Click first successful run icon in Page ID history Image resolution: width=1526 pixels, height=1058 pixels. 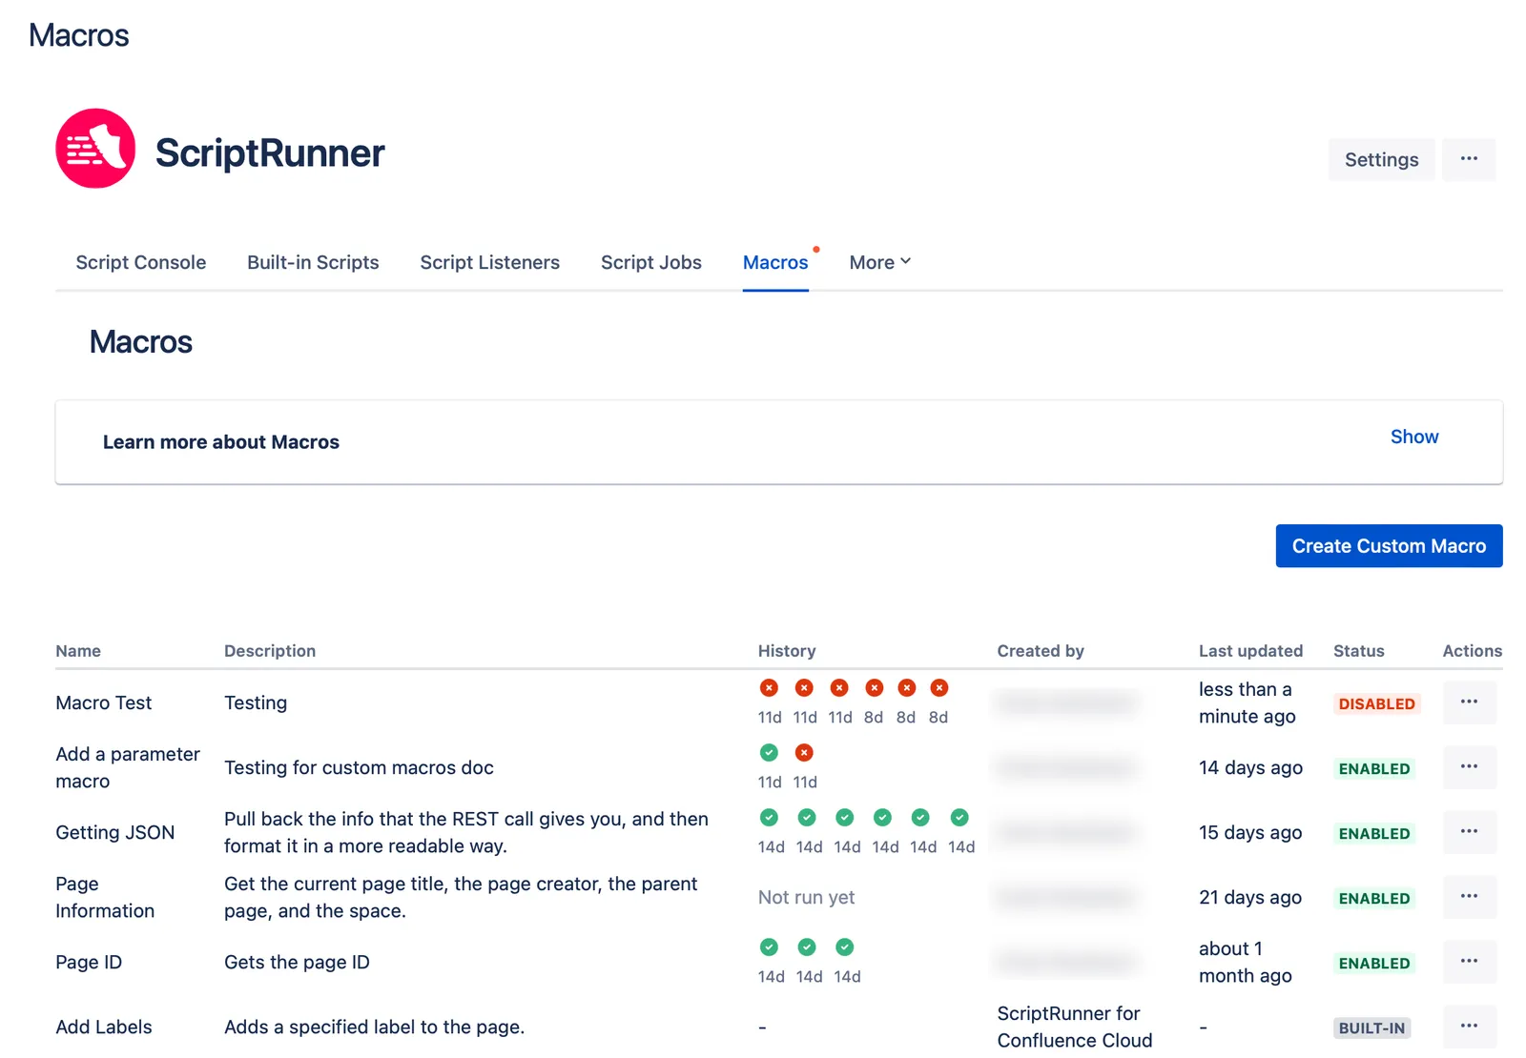click(769, 946)
